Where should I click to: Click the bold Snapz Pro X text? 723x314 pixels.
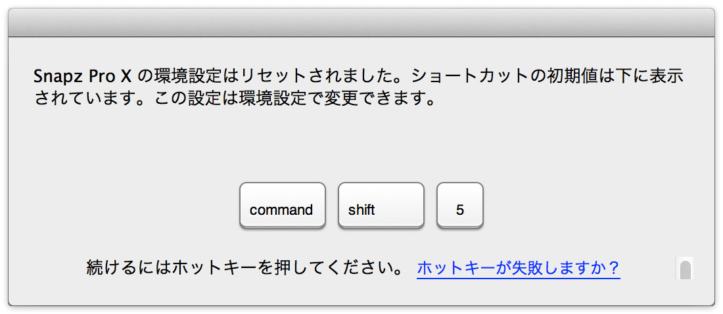(83, 77)
